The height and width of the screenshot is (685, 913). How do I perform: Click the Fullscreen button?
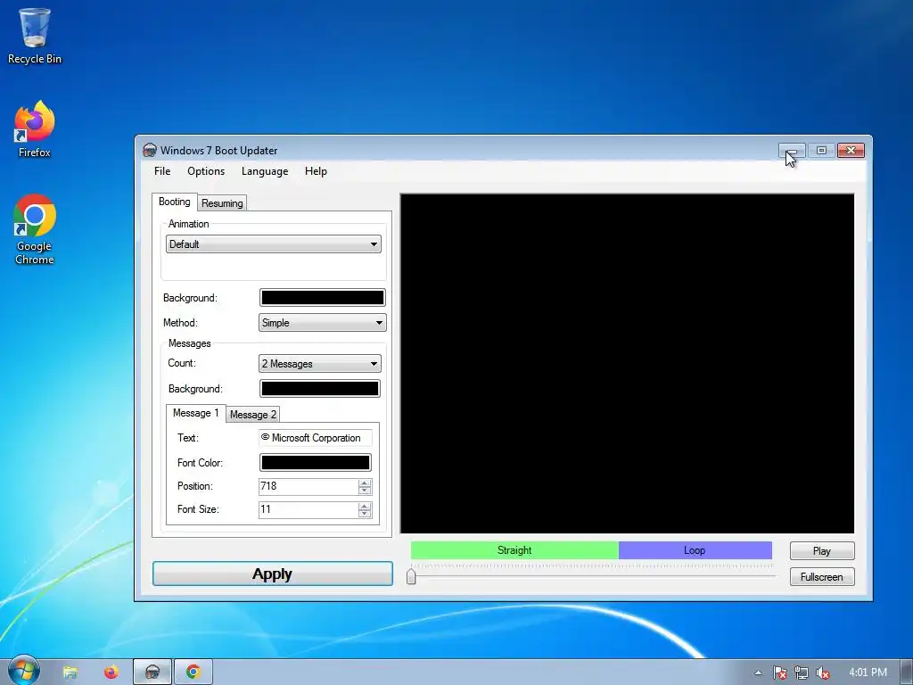[x=821, y=577]
